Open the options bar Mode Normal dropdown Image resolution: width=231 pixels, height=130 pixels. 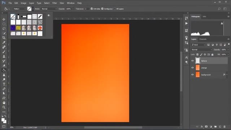(x=49, y=9)
